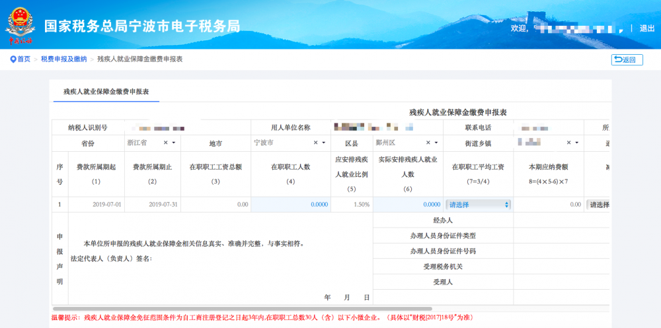Click the 费款所属期起 column header
Image resolution: width=661 pixels, height=328 pixels.
(x=96, y=174)
